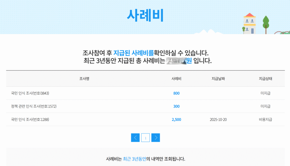Select page 1 in pagination

[x=145, y=138]
